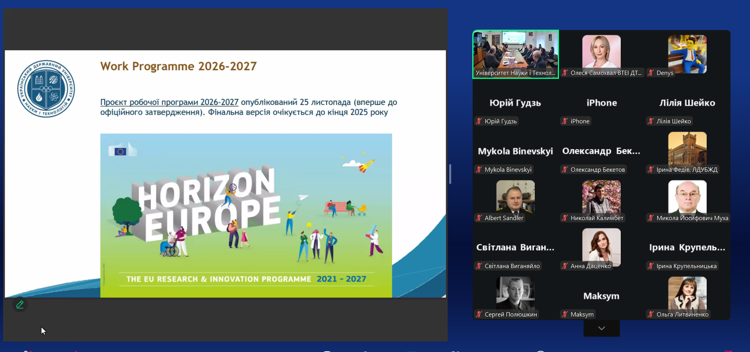Click muted mic icon beside Ольга Литвиненко
The image size is (750, 352).
[651, 315]
